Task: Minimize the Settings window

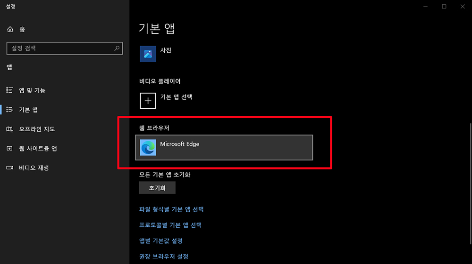Action: [425, 7]
